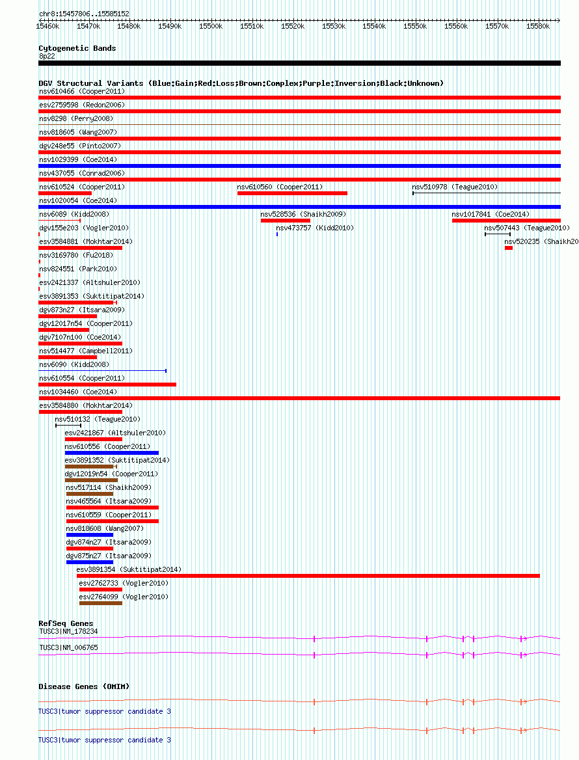Open TUSC3|NM_006765 RefSeq gene

(x=68, y=647)
